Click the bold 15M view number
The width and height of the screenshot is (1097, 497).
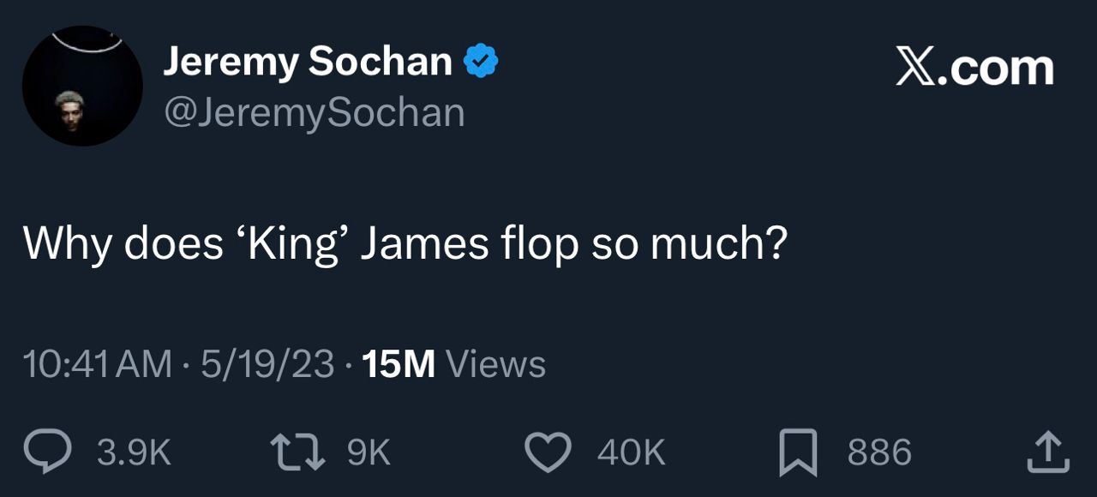399,364
